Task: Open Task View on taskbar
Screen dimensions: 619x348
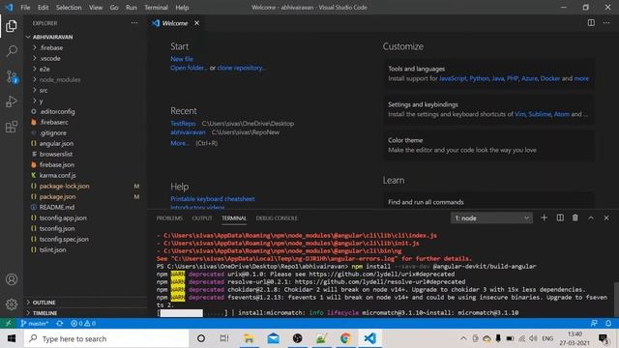Action: pos(224,338)
